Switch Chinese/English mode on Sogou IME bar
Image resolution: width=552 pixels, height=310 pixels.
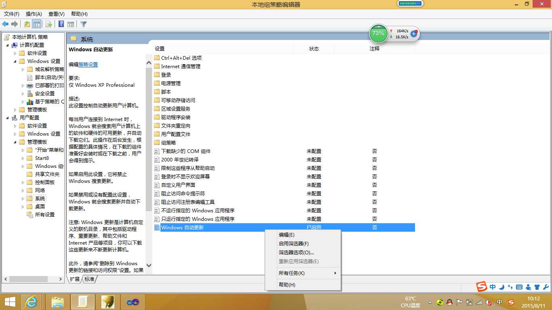click(x=493, y=287)
